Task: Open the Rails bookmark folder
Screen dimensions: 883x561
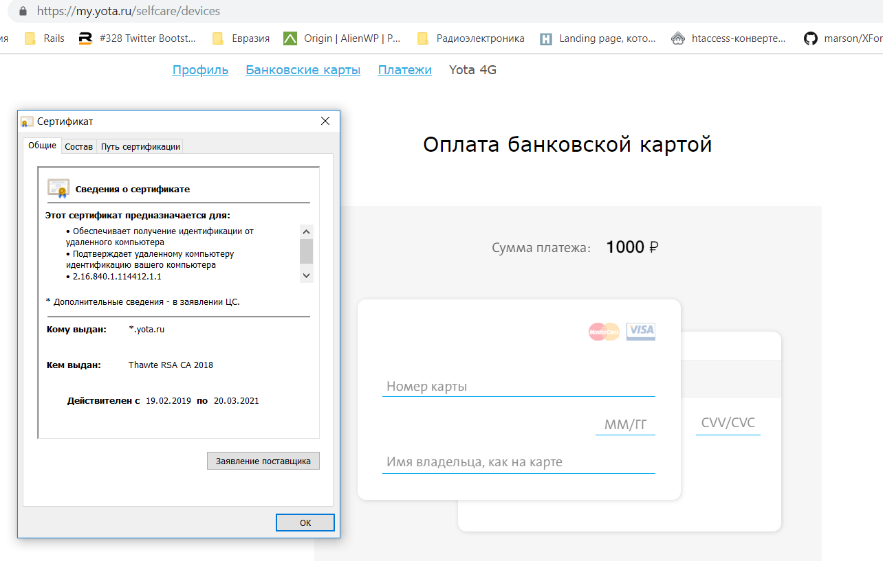Action: click(x=45, y=38)
